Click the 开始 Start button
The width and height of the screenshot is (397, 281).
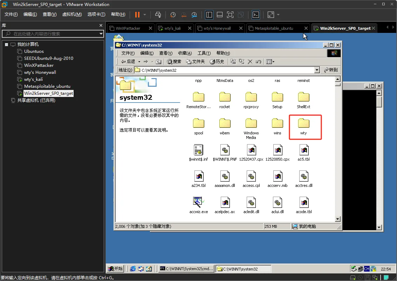coord(115,269)
